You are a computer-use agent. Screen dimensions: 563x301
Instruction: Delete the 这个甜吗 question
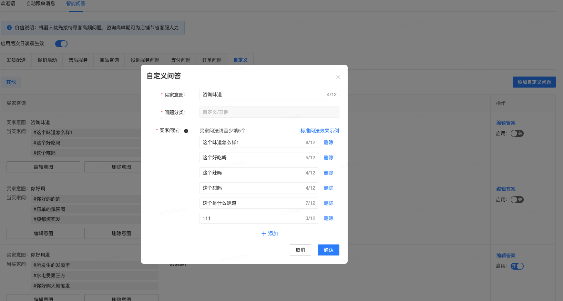tap(328, 188)
